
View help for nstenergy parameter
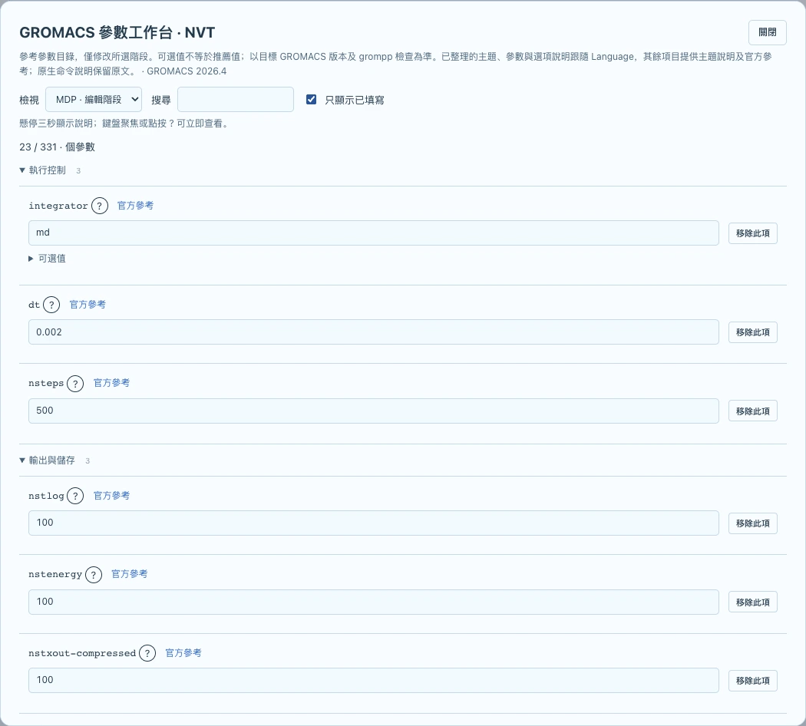pos(94,575)
